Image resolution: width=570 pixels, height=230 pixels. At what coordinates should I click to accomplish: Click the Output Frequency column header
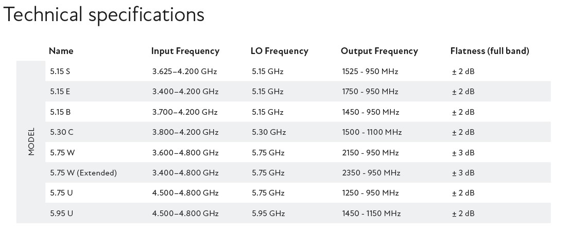tap(379, 51)
